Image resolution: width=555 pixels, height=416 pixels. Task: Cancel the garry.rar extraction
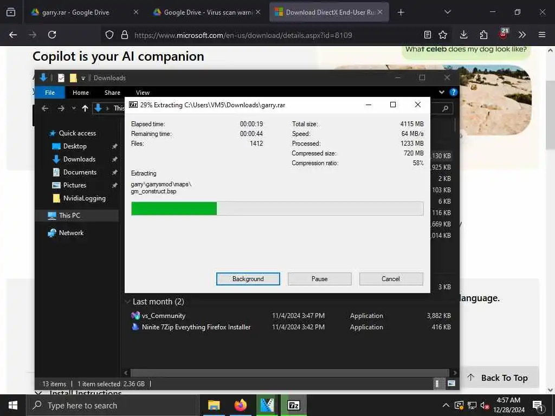click(x=391, y=279)
